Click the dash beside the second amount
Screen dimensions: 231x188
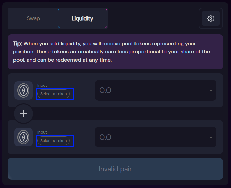(211, 137)
